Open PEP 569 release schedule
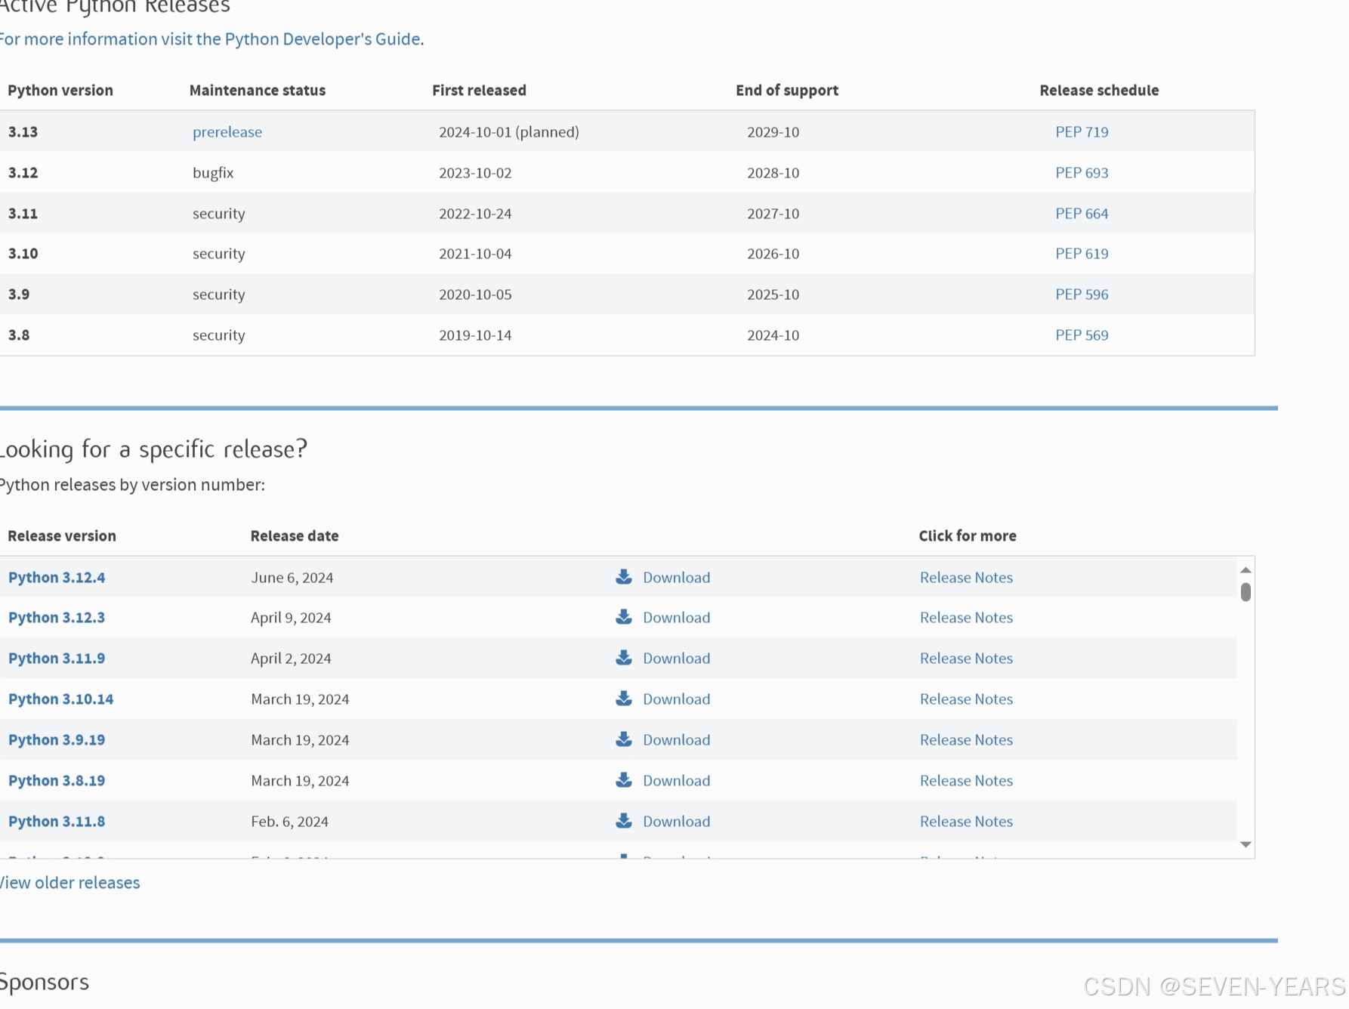The image size is (1349, 1009). click(1082, 335)
